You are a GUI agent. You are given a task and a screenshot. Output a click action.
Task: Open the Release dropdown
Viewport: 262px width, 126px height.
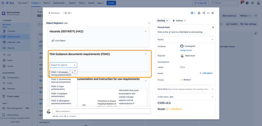pos(245,16)
